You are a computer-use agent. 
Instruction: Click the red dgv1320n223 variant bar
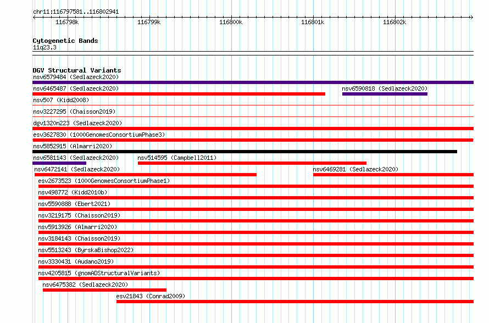pos(253,129)
